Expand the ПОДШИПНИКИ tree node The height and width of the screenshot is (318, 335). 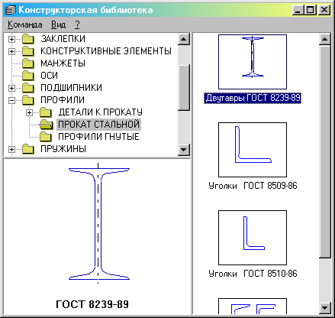(11, 88)
